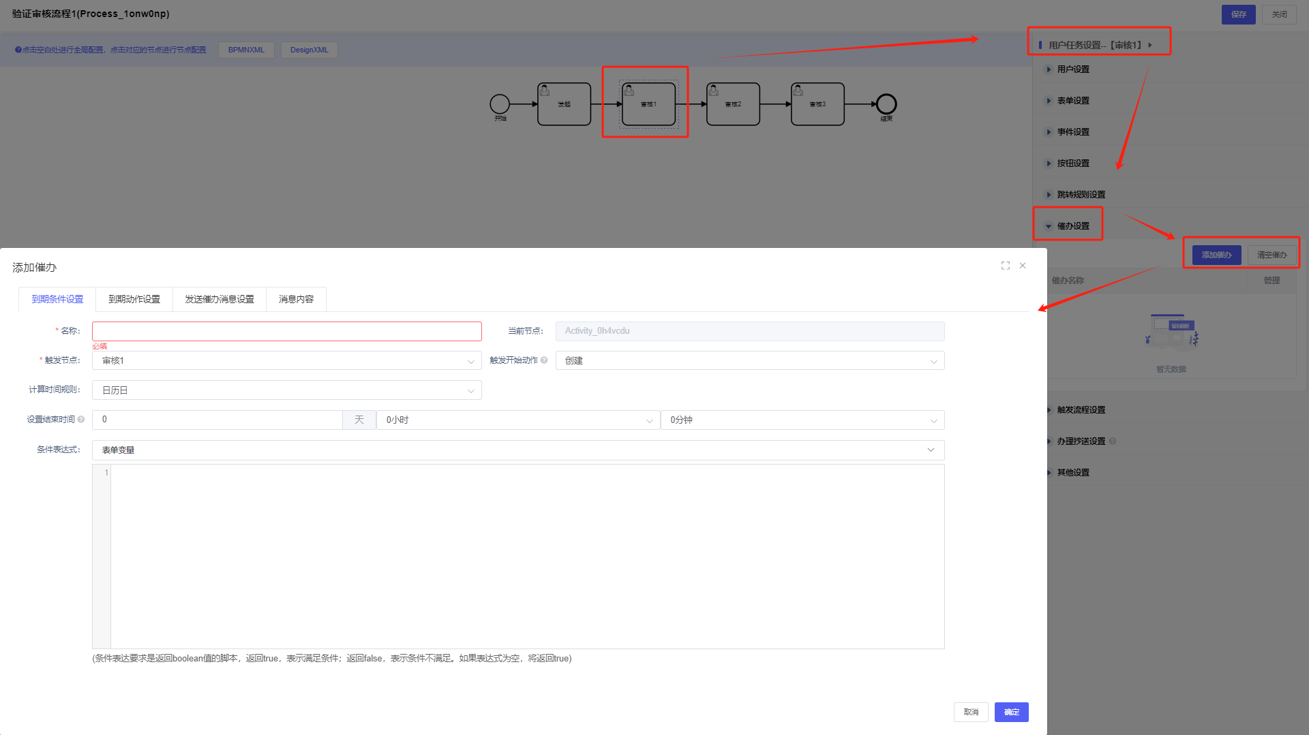
Task: Click the 结束 end event circle
Action: coord(886,104)
